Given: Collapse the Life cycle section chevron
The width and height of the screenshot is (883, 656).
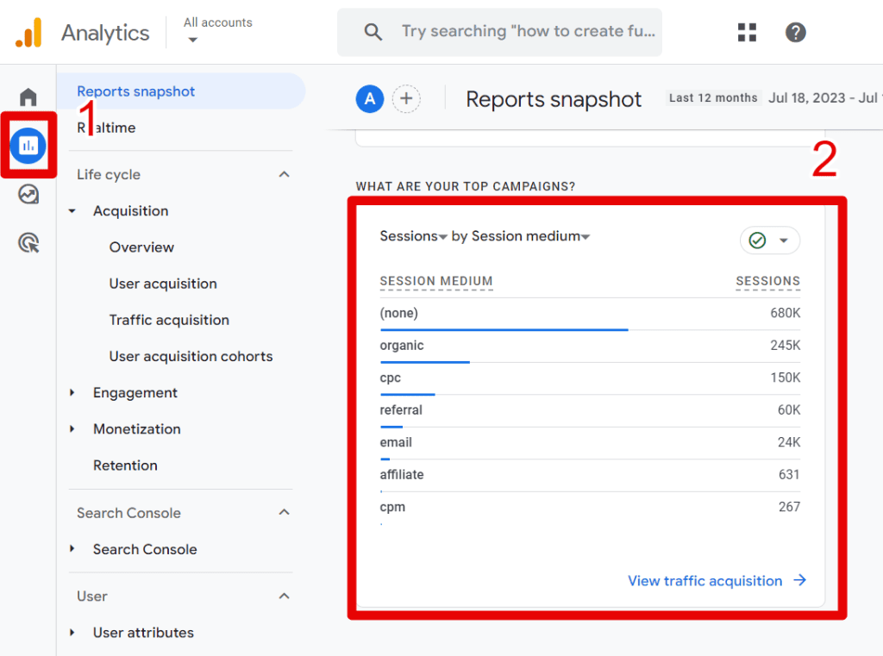Looking at the screenshot, I should point(285,174).
